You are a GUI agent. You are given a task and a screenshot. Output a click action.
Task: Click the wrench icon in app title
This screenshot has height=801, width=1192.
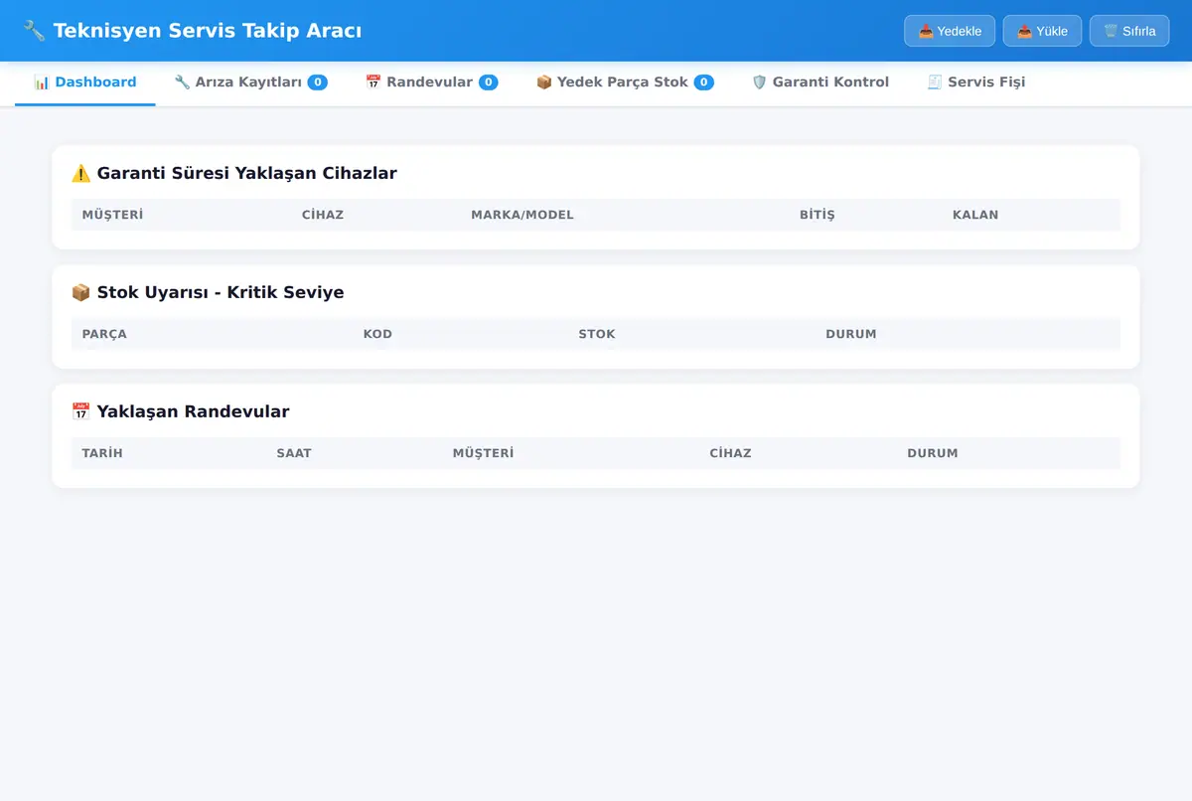click(x=34, y=31)
